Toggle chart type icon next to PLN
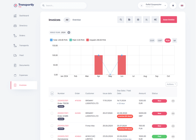 175,40
